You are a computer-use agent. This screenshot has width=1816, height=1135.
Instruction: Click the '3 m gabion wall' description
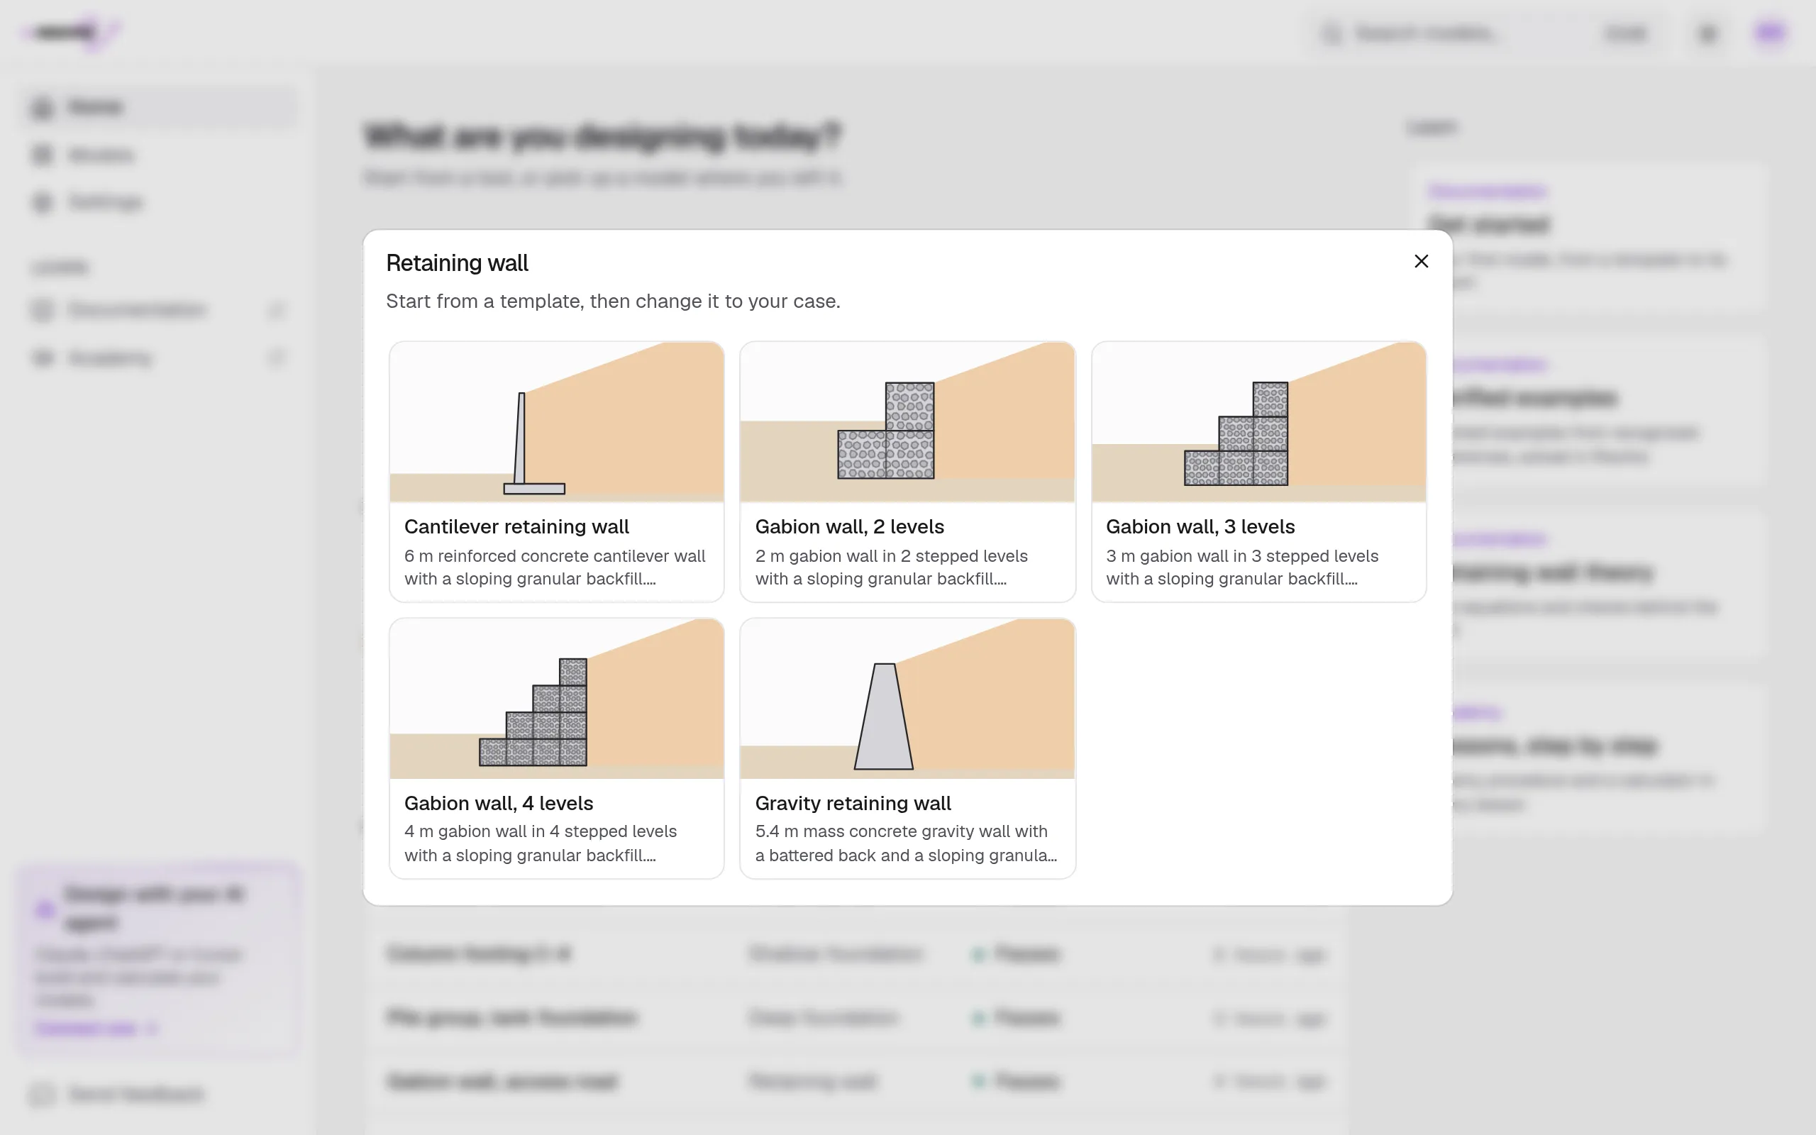[x=1242, y=567]
